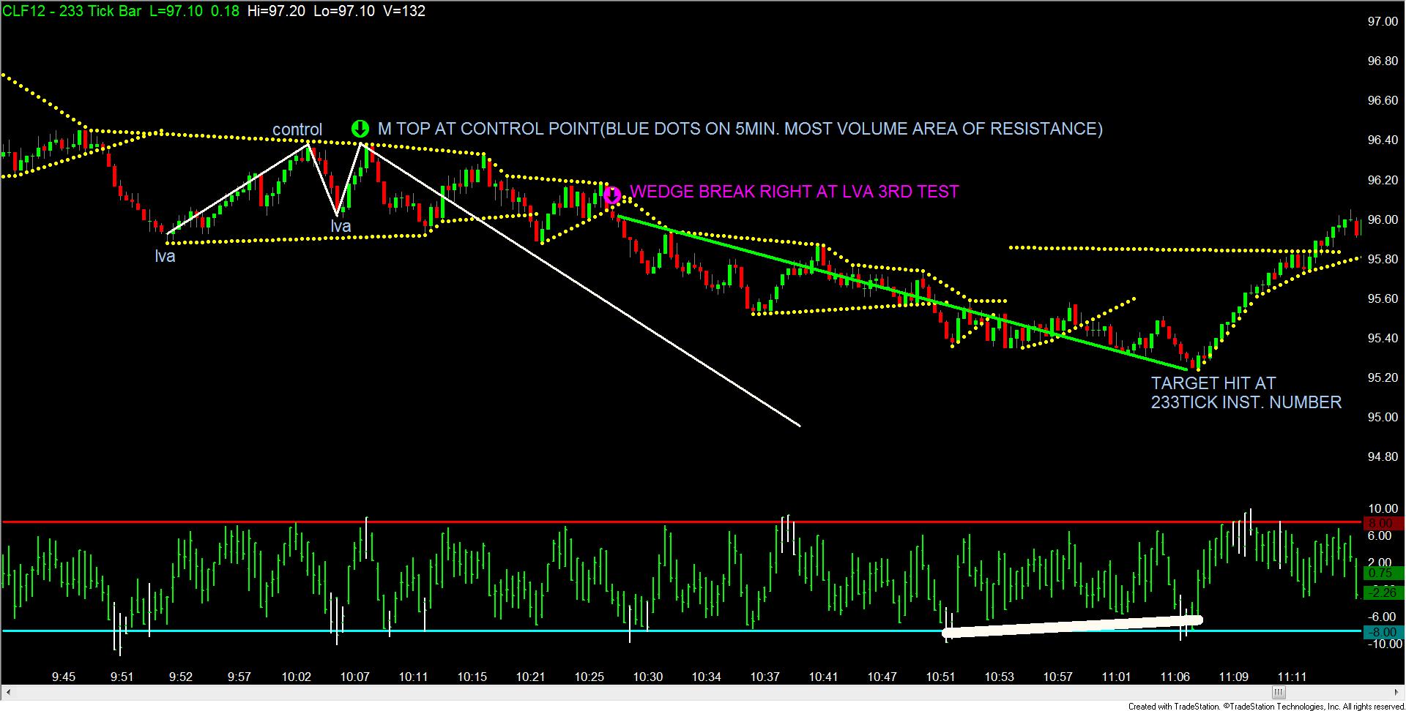Click the 'V=132' volume readout

point(404,11)
